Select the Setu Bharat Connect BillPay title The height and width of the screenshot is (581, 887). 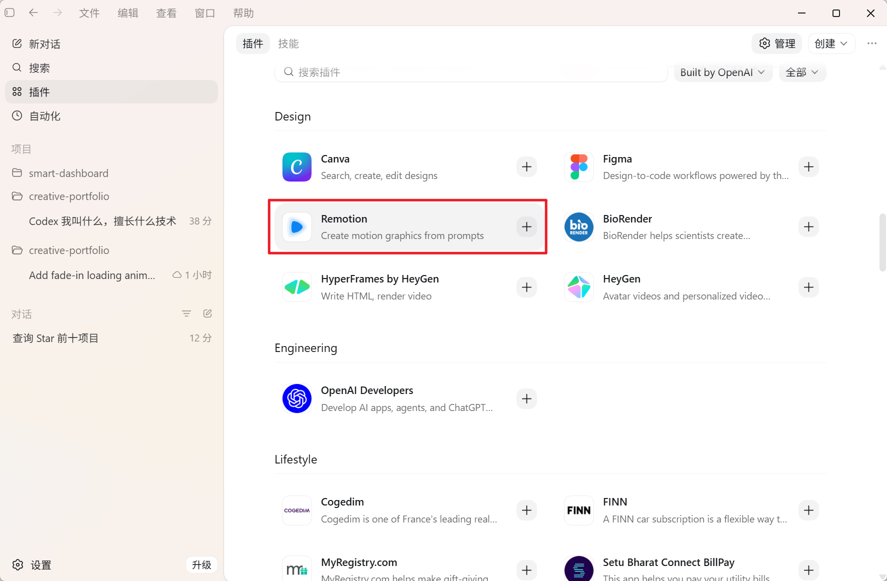[x=669, y=562]
